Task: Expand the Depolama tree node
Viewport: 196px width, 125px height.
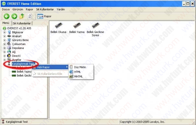Action: 5,48
